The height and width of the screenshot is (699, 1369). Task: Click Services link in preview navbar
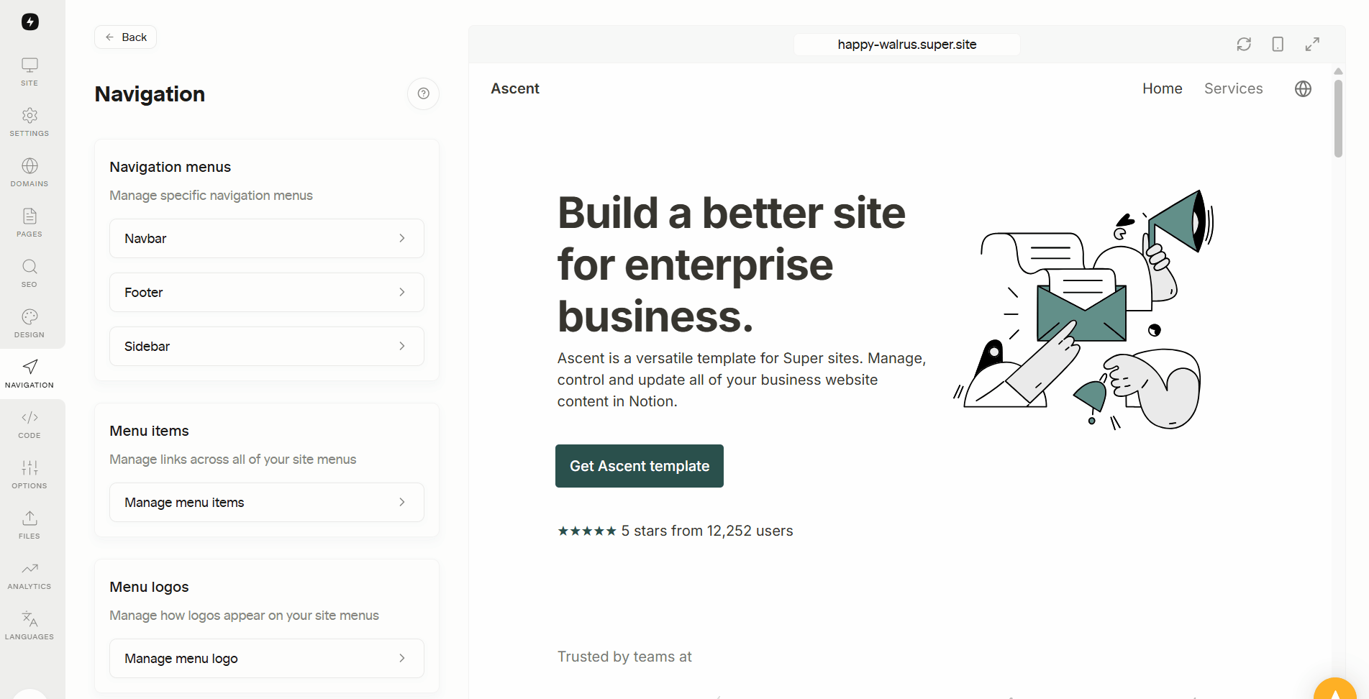[x=1234, y=88]
